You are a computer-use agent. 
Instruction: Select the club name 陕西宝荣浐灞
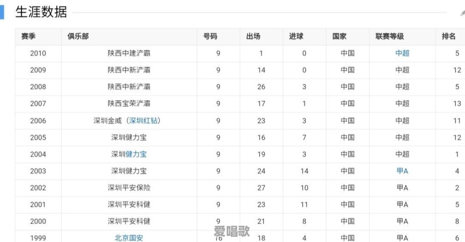pyautogui.click(x=129, y=104)
